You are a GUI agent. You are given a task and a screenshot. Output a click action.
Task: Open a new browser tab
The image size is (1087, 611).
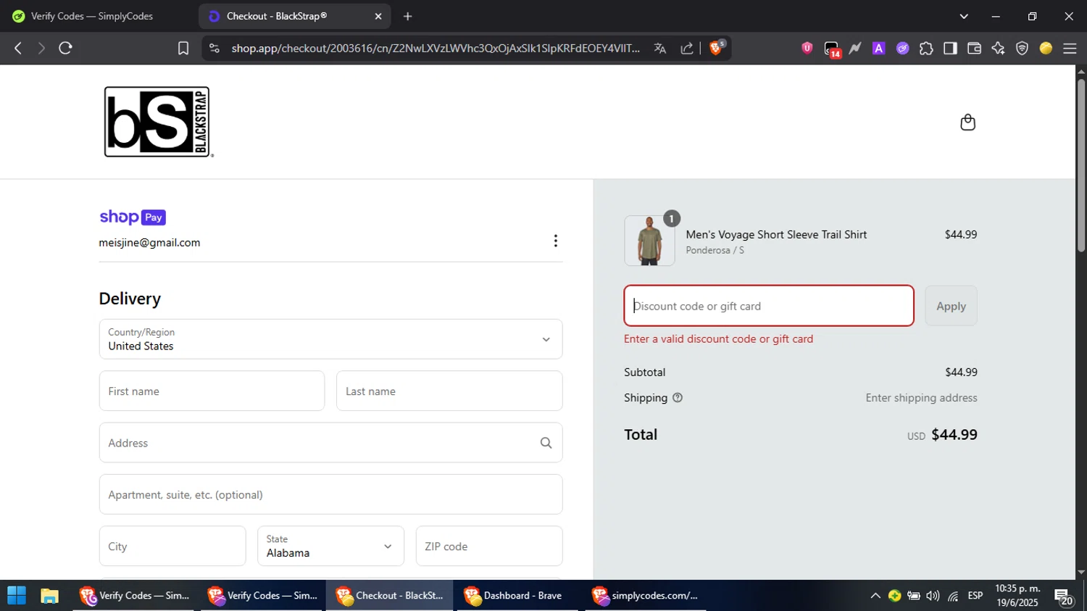click(x=407, y=16)
